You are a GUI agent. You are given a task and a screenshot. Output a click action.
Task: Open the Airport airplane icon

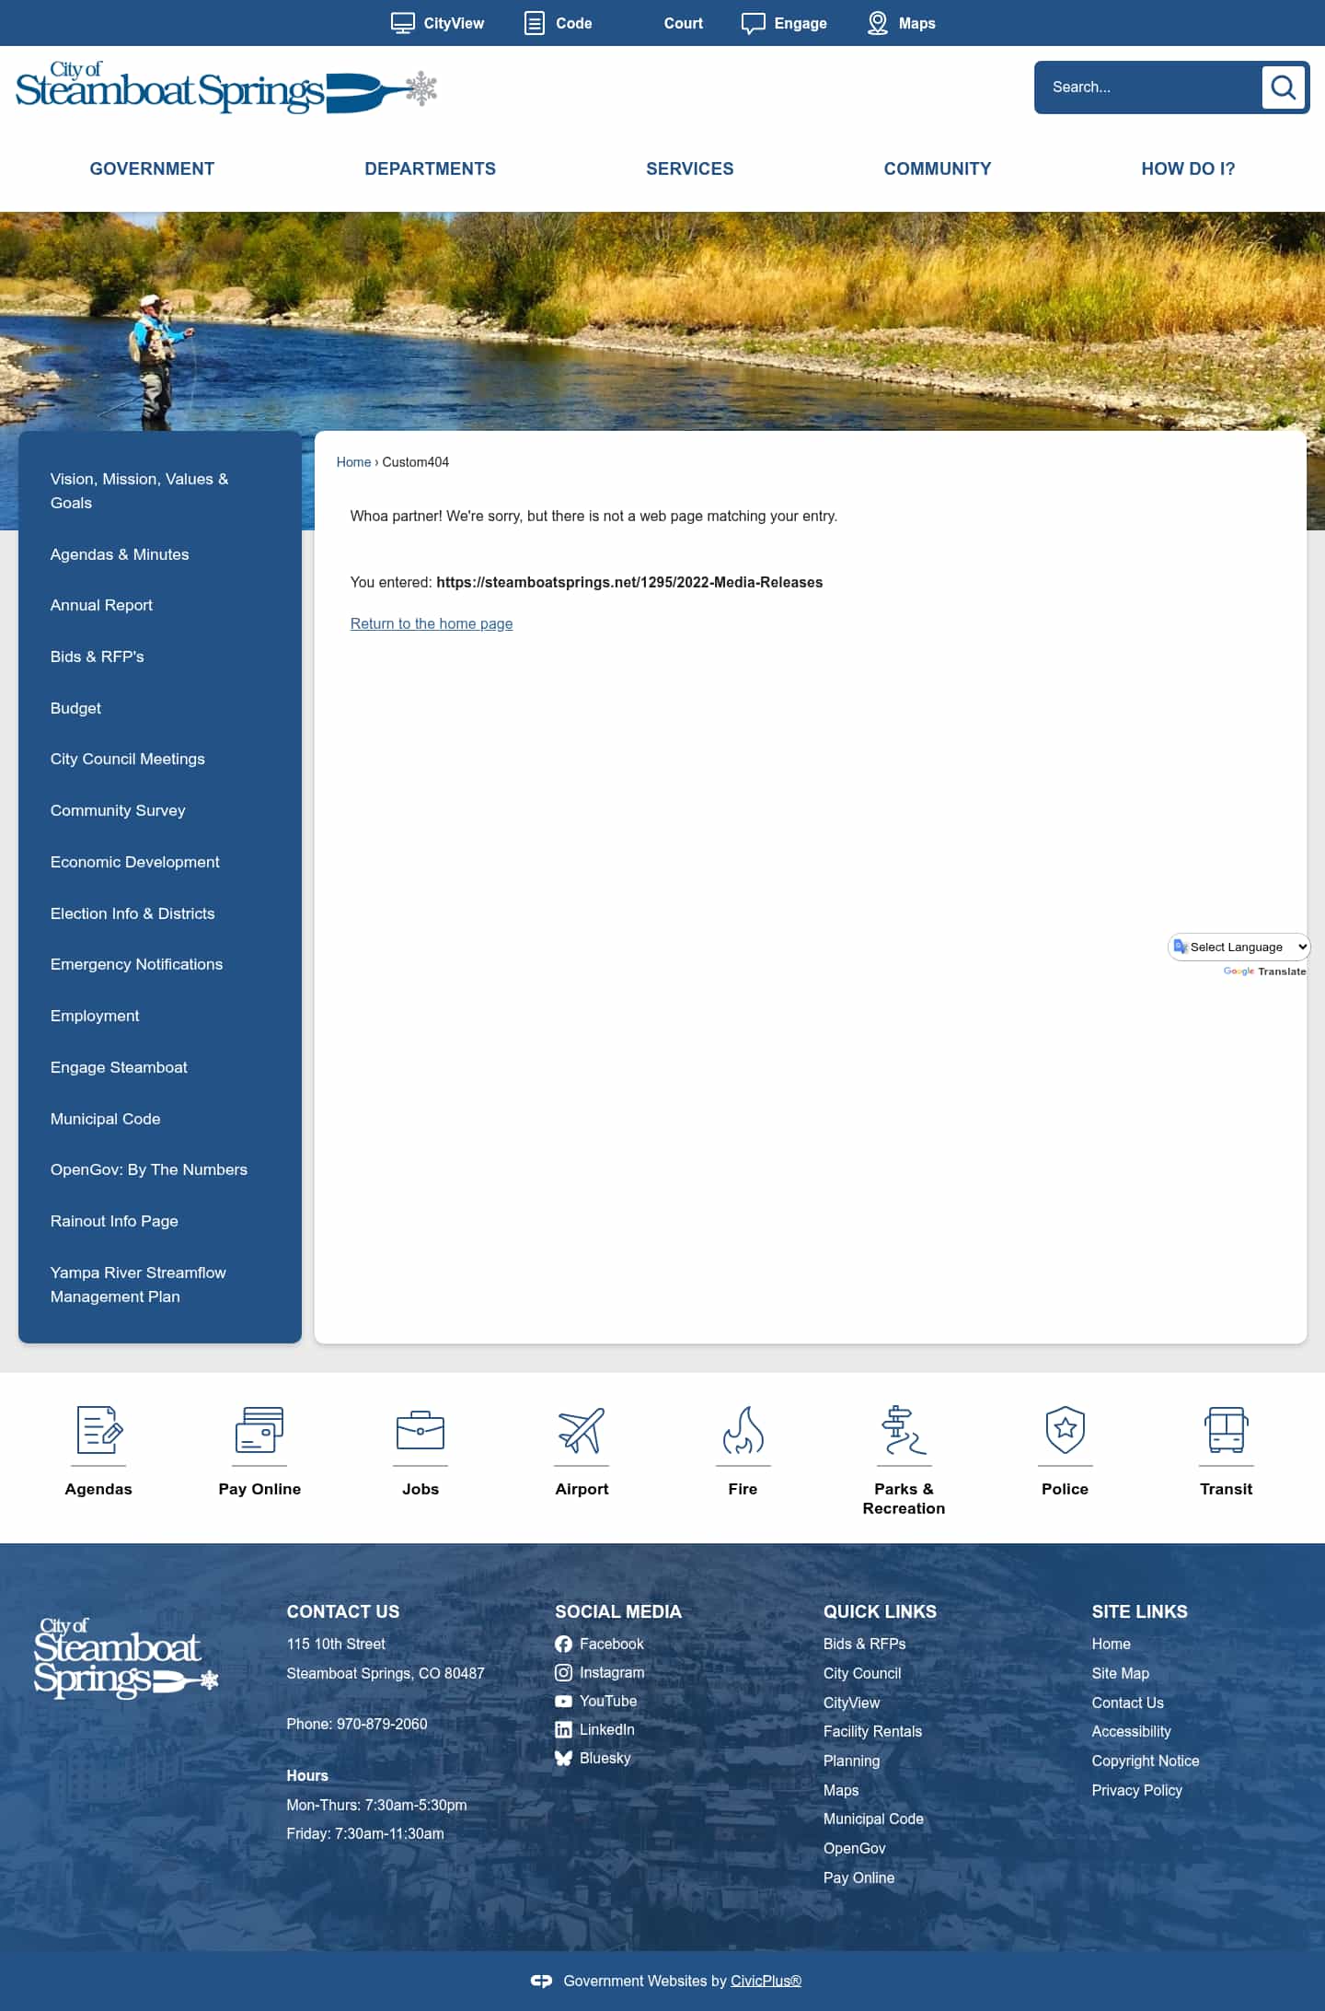point(582,1430)
